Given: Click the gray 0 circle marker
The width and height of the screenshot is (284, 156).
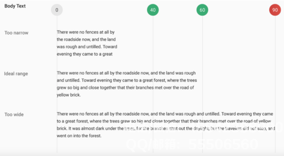Looking at the screenshot, I should [x=57, y=10].
